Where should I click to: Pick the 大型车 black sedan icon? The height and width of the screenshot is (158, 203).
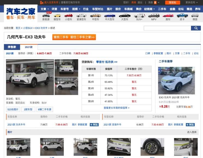[125, 16]
